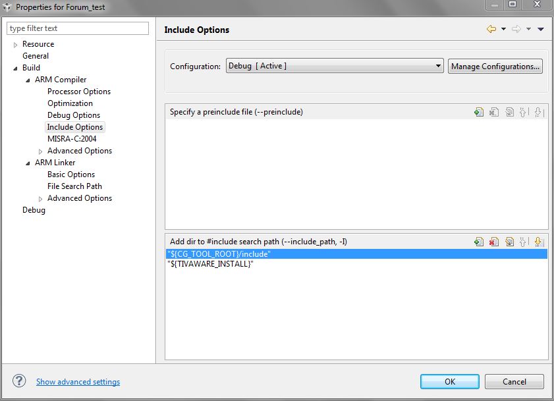Confirm with the OK button

pos(450,381)
